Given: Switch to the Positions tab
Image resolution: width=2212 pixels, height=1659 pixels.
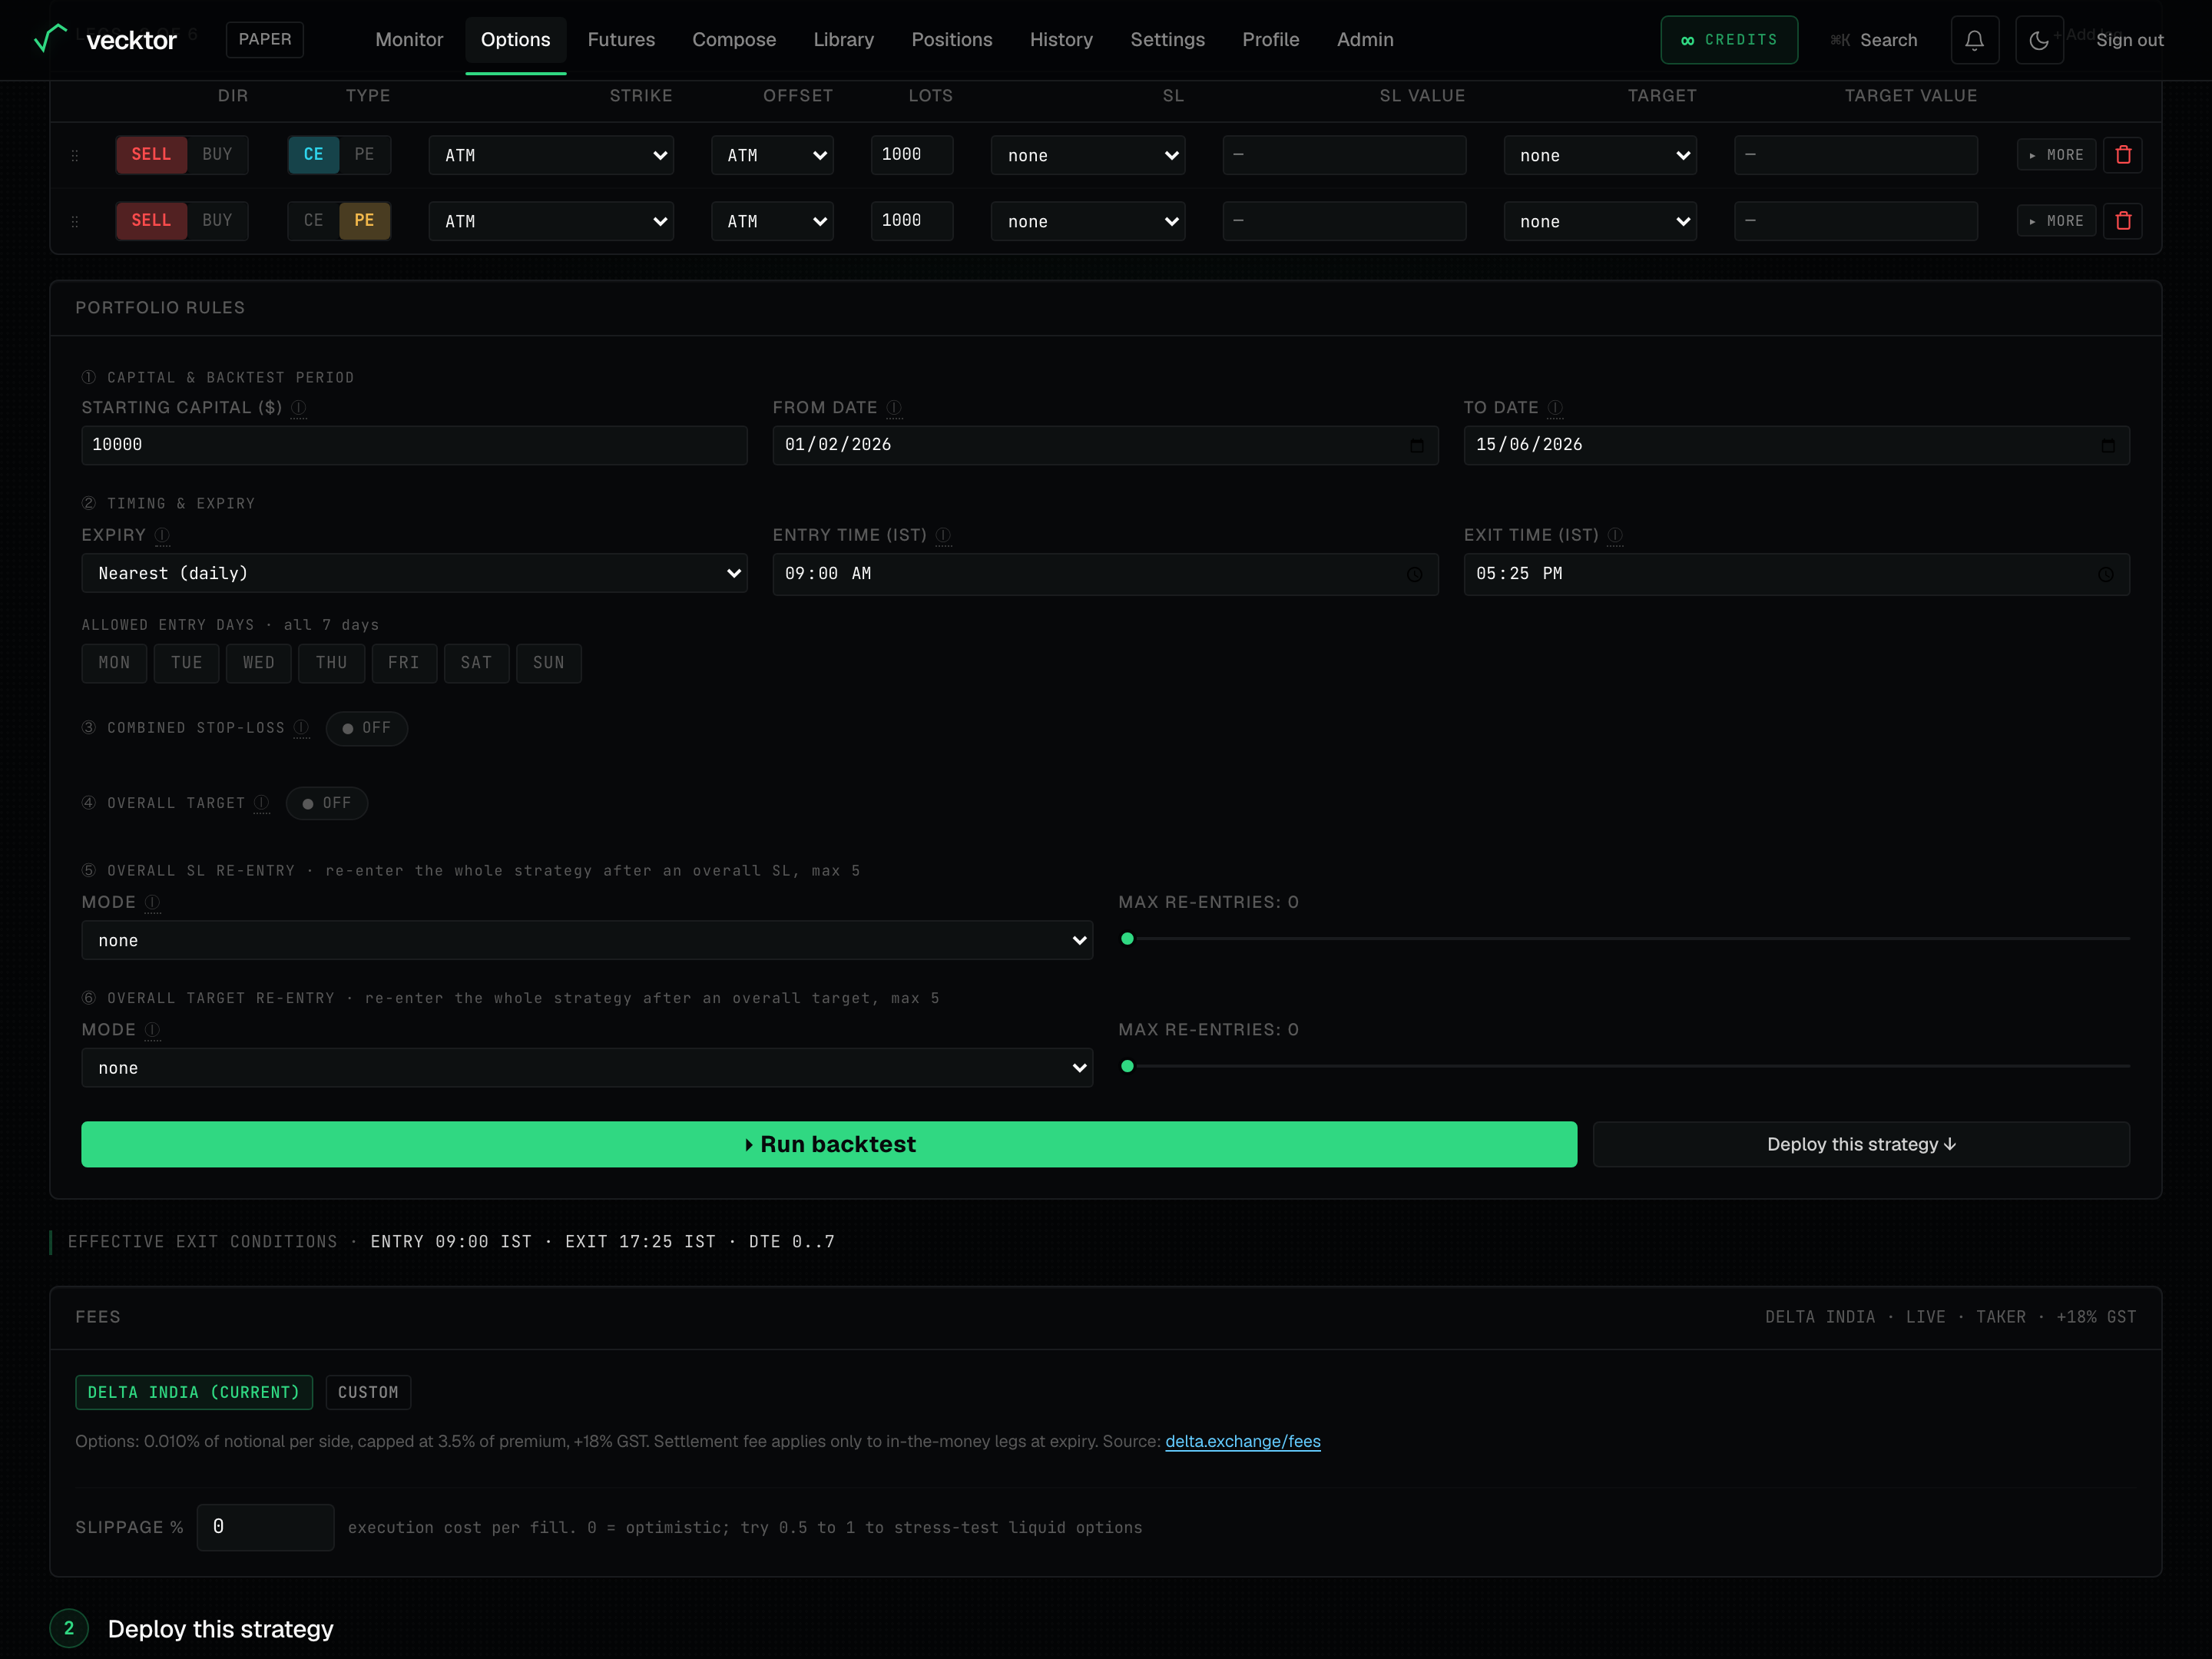Looking at the screenshot, I should click(x=952, y=40).
